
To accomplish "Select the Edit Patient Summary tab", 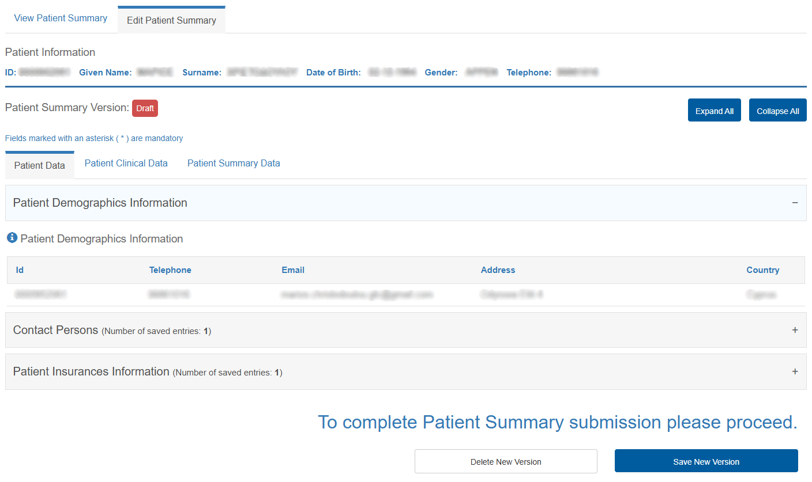I will point(171,20).
